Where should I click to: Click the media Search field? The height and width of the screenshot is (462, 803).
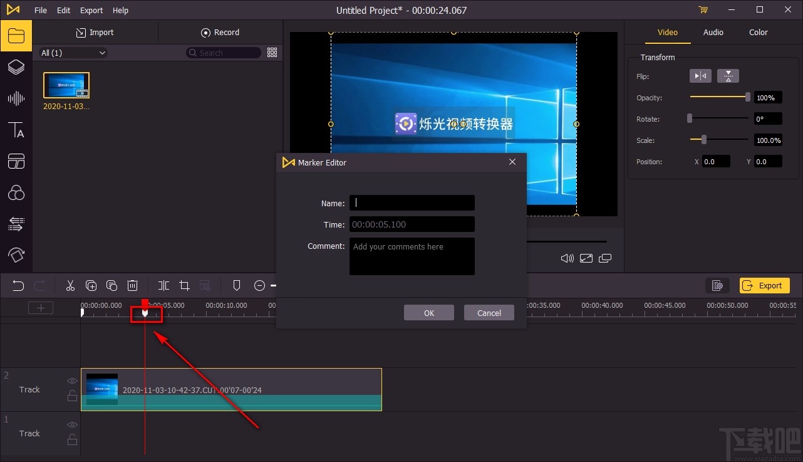pyautogui.click(x=224, y=53)
